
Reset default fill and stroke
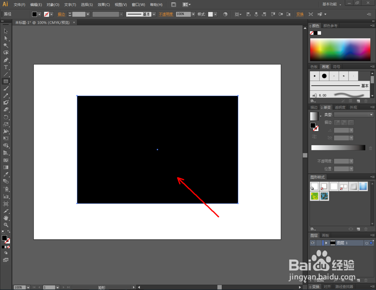tap(3, 232)
